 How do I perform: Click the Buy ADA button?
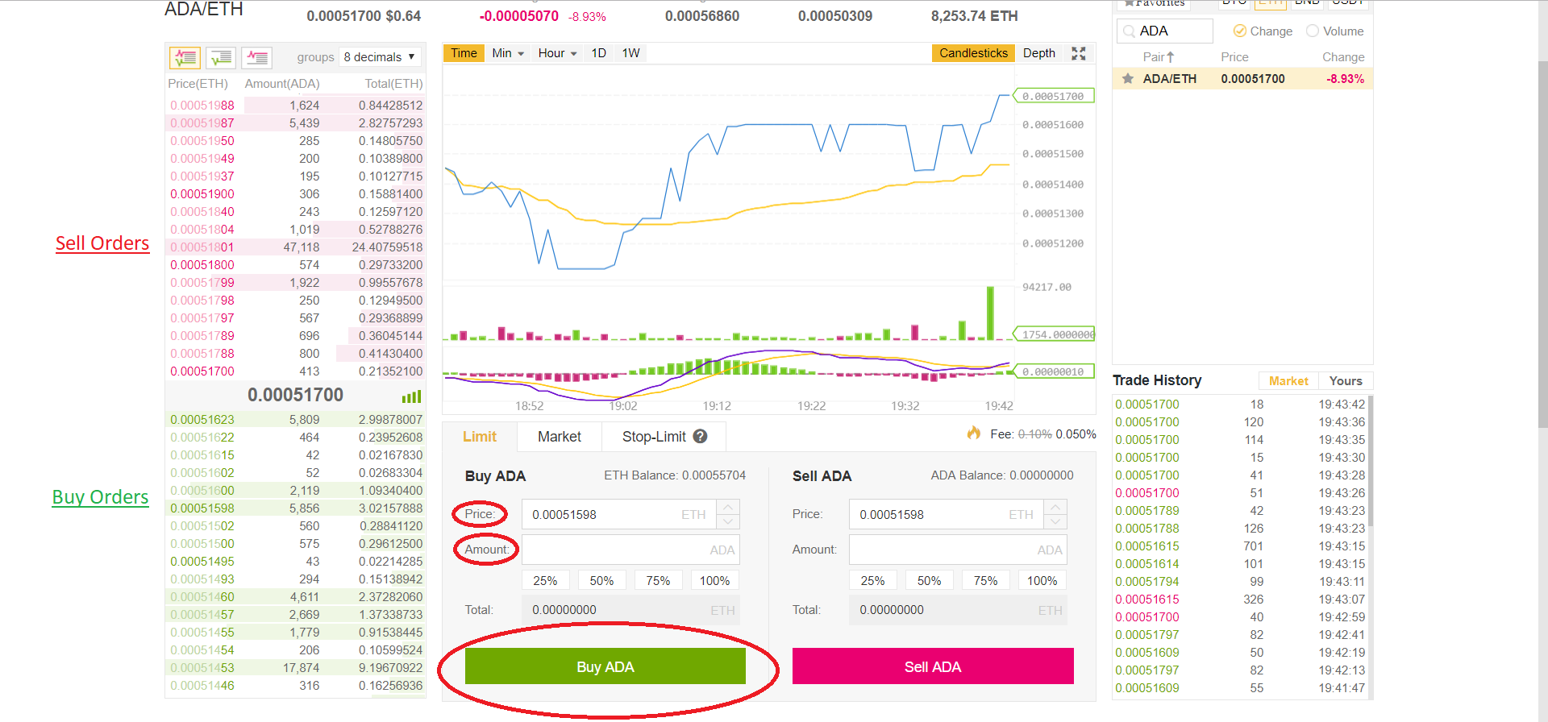[605, 666]
